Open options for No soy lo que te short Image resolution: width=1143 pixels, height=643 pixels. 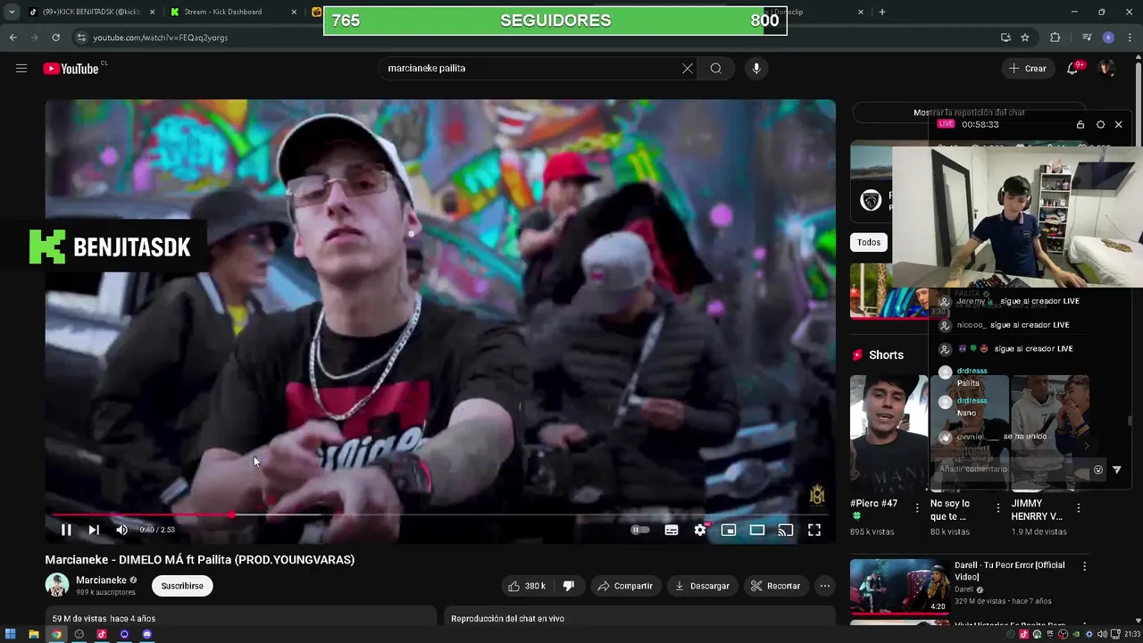(x=997, y=508)
